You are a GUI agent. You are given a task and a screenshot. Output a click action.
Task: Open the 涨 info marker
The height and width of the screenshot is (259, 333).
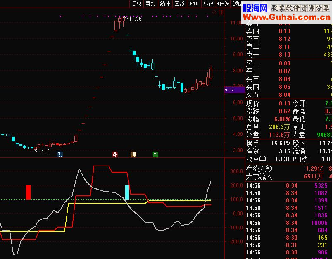pos(115,154)
